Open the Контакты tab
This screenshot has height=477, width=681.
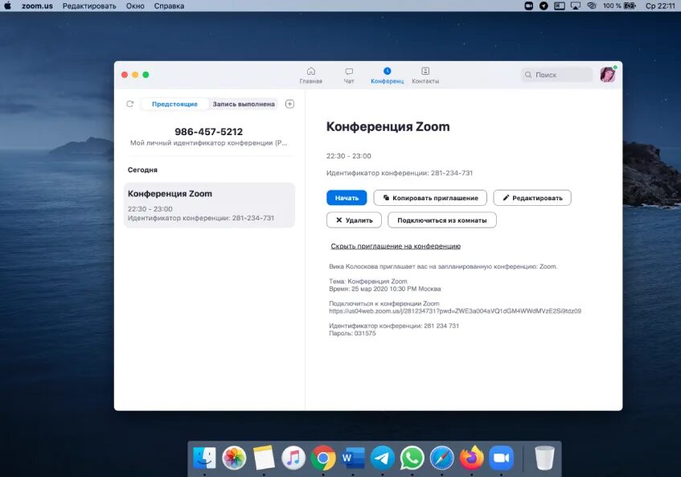point(425,75)
